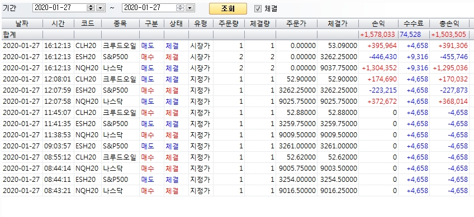This screenshot has width=474, height=217.
Task: Click the 조회 search button
Action: [x=228, y=8]
